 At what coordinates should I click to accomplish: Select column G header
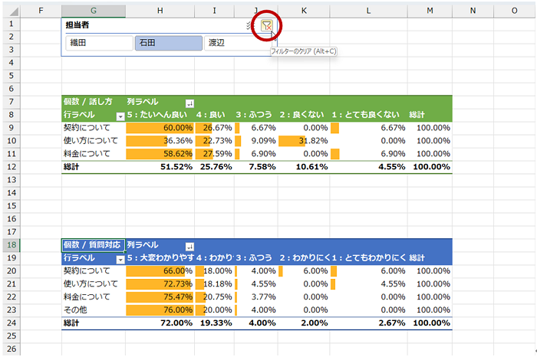point(93,11)
